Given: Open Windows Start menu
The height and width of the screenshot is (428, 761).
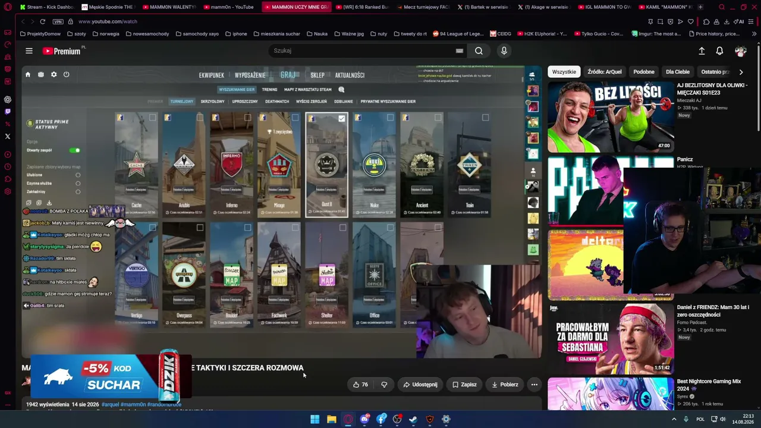Looking at the screenshot, I should [315, 419].
